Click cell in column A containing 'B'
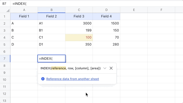 (x=24, y=30)
